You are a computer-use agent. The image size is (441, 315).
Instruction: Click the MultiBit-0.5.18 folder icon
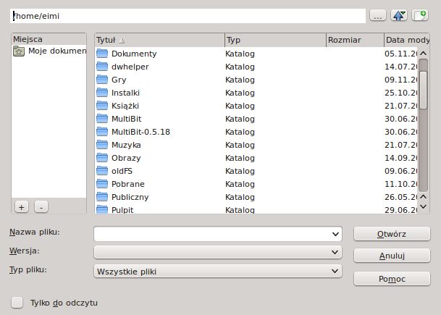point(102,132)
